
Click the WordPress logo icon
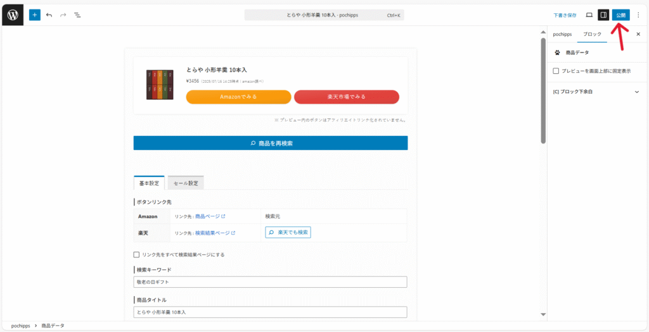[x=13, y=15]
